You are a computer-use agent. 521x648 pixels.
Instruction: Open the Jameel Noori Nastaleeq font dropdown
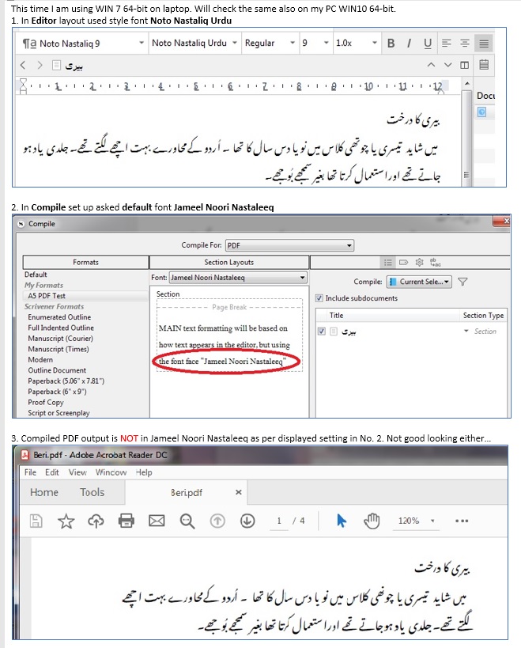[x=238, y=278]
